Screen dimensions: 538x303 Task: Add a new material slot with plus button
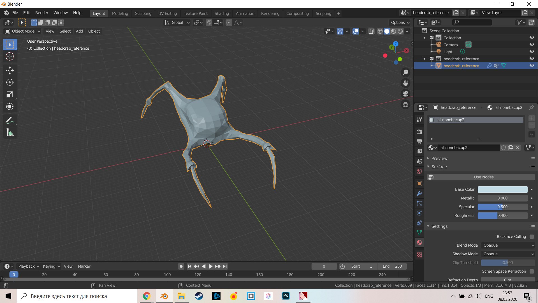[x=532, y=118]
